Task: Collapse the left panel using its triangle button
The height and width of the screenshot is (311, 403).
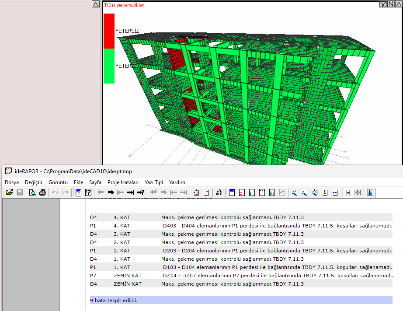Action: (96, 4)
